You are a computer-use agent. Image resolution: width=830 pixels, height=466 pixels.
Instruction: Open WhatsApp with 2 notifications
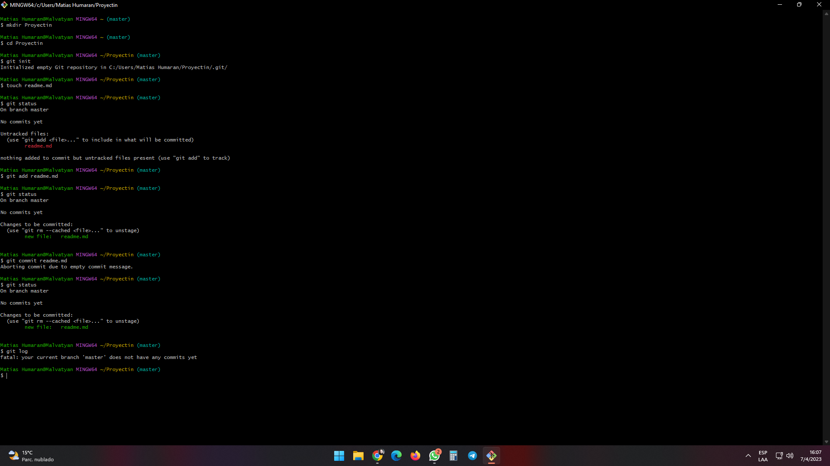pyautogui.click(x=434, y=456)
